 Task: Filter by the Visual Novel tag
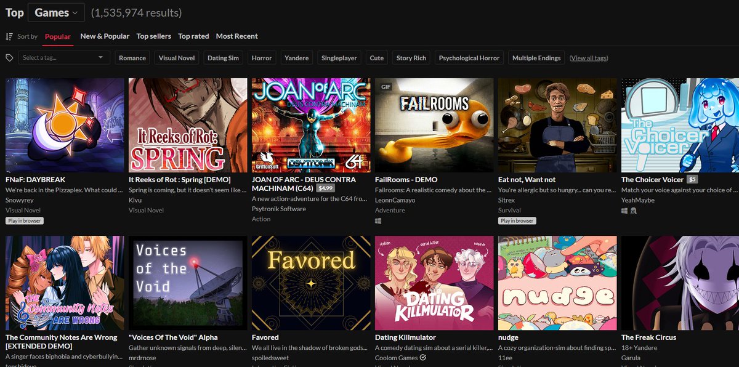coord(177,58)
